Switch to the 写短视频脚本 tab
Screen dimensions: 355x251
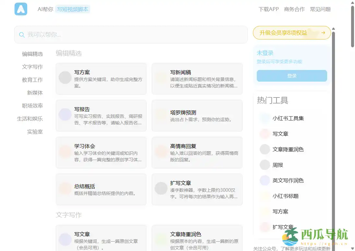pyautogui.click(x=73, y=9)
